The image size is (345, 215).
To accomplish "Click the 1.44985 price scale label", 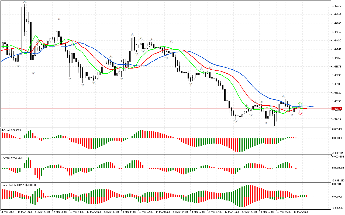I will (x=337, y=15).
